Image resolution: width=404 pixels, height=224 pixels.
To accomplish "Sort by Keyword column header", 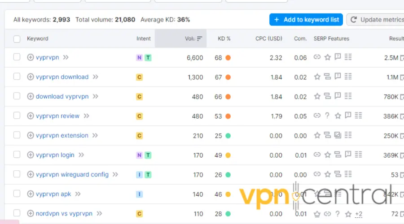I will [38, 39].
